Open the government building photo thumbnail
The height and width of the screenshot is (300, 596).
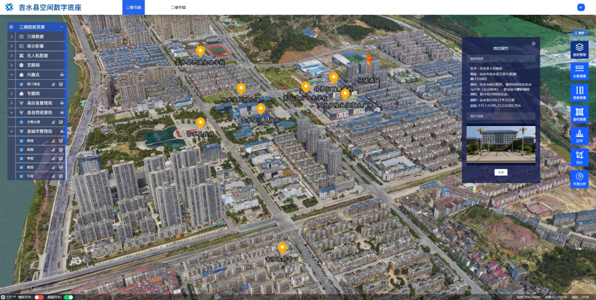pyautogui.click(x=501, y=144)
